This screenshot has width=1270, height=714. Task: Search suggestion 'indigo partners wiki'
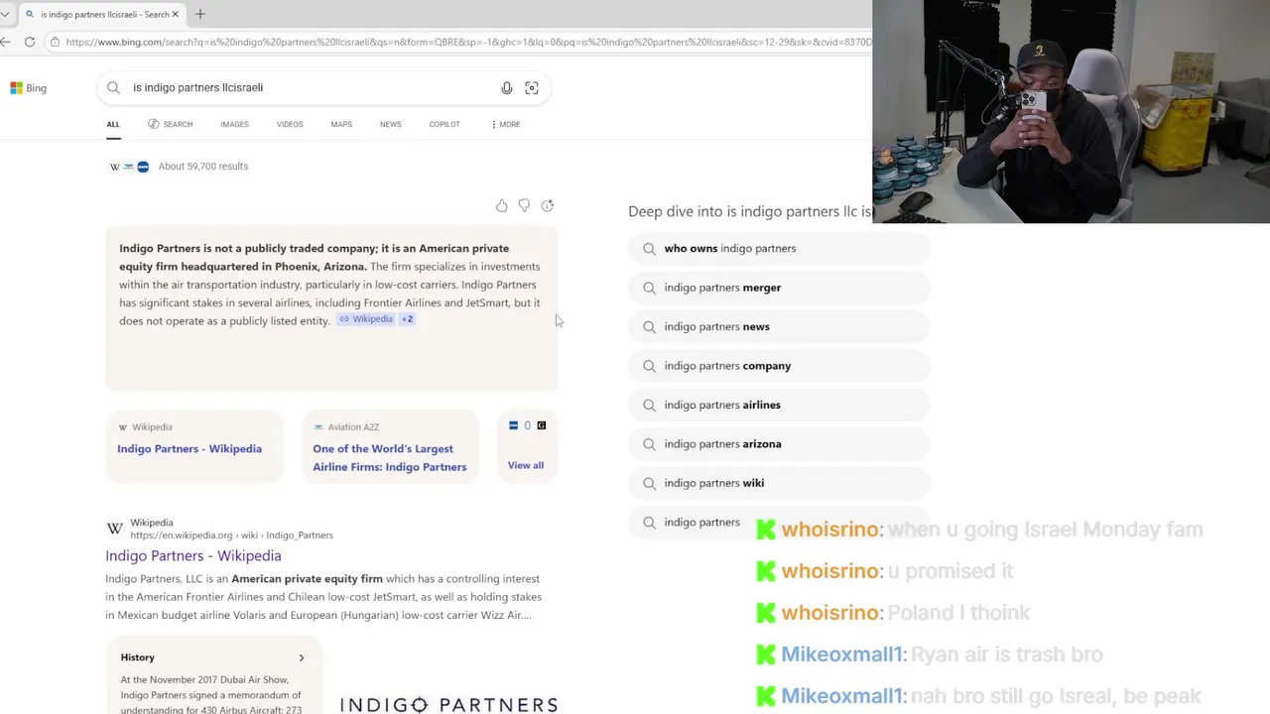[x=779, y=483]
